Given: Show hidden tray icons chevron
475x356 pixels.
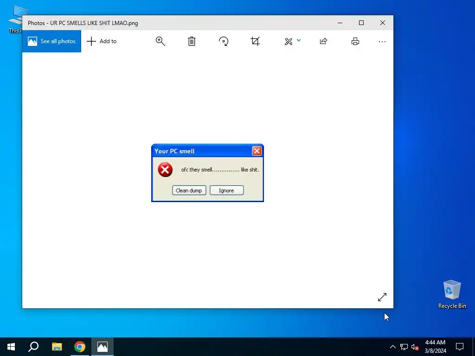Looking at the screenshot, I should tap(392, 347).
